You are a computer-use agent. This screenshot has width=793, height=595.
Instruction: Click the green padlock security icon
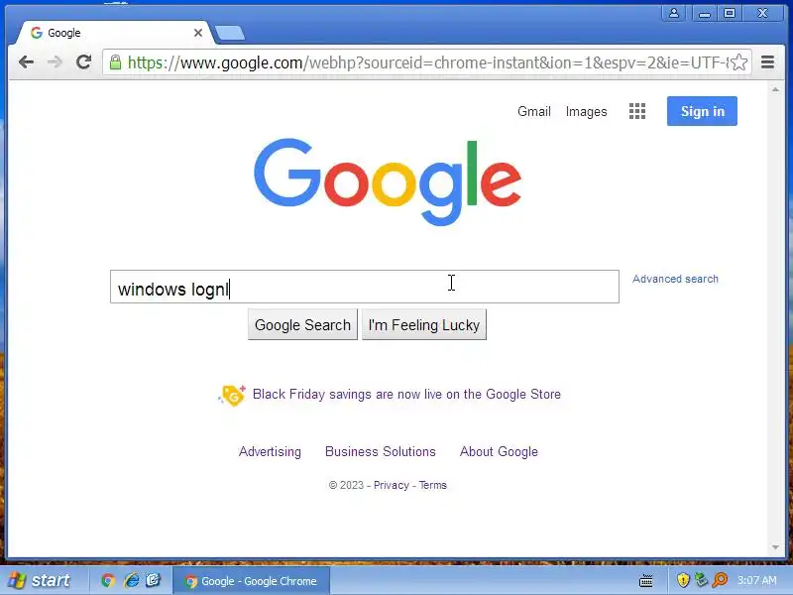pyautogui.click(x=115, y=62)
